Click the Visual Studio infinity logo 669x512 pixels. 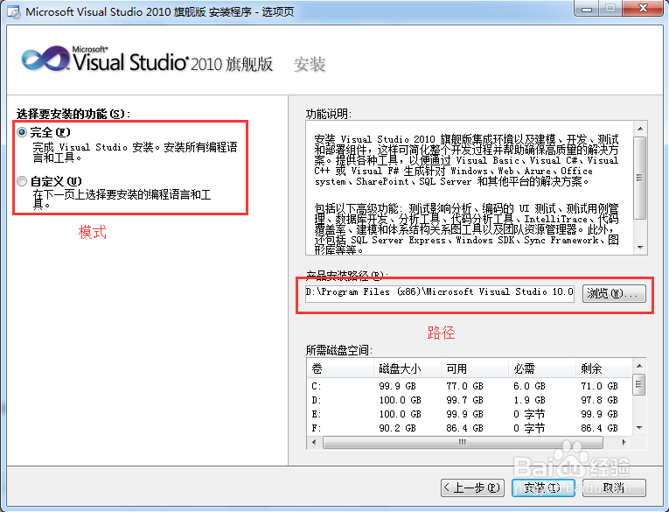45,59
